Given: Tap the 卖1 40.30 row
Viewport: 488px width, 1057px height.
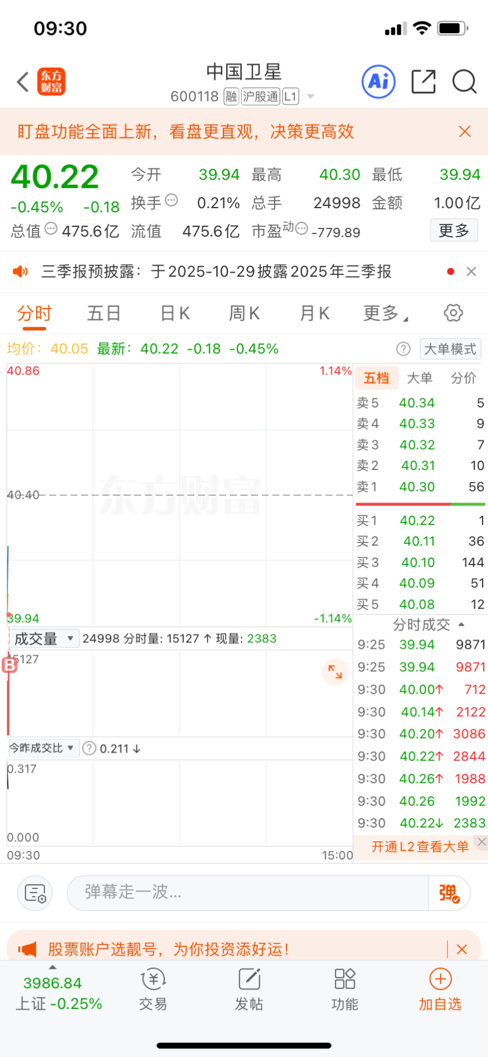Looking at the screenshot, I should tap(420, 487).
